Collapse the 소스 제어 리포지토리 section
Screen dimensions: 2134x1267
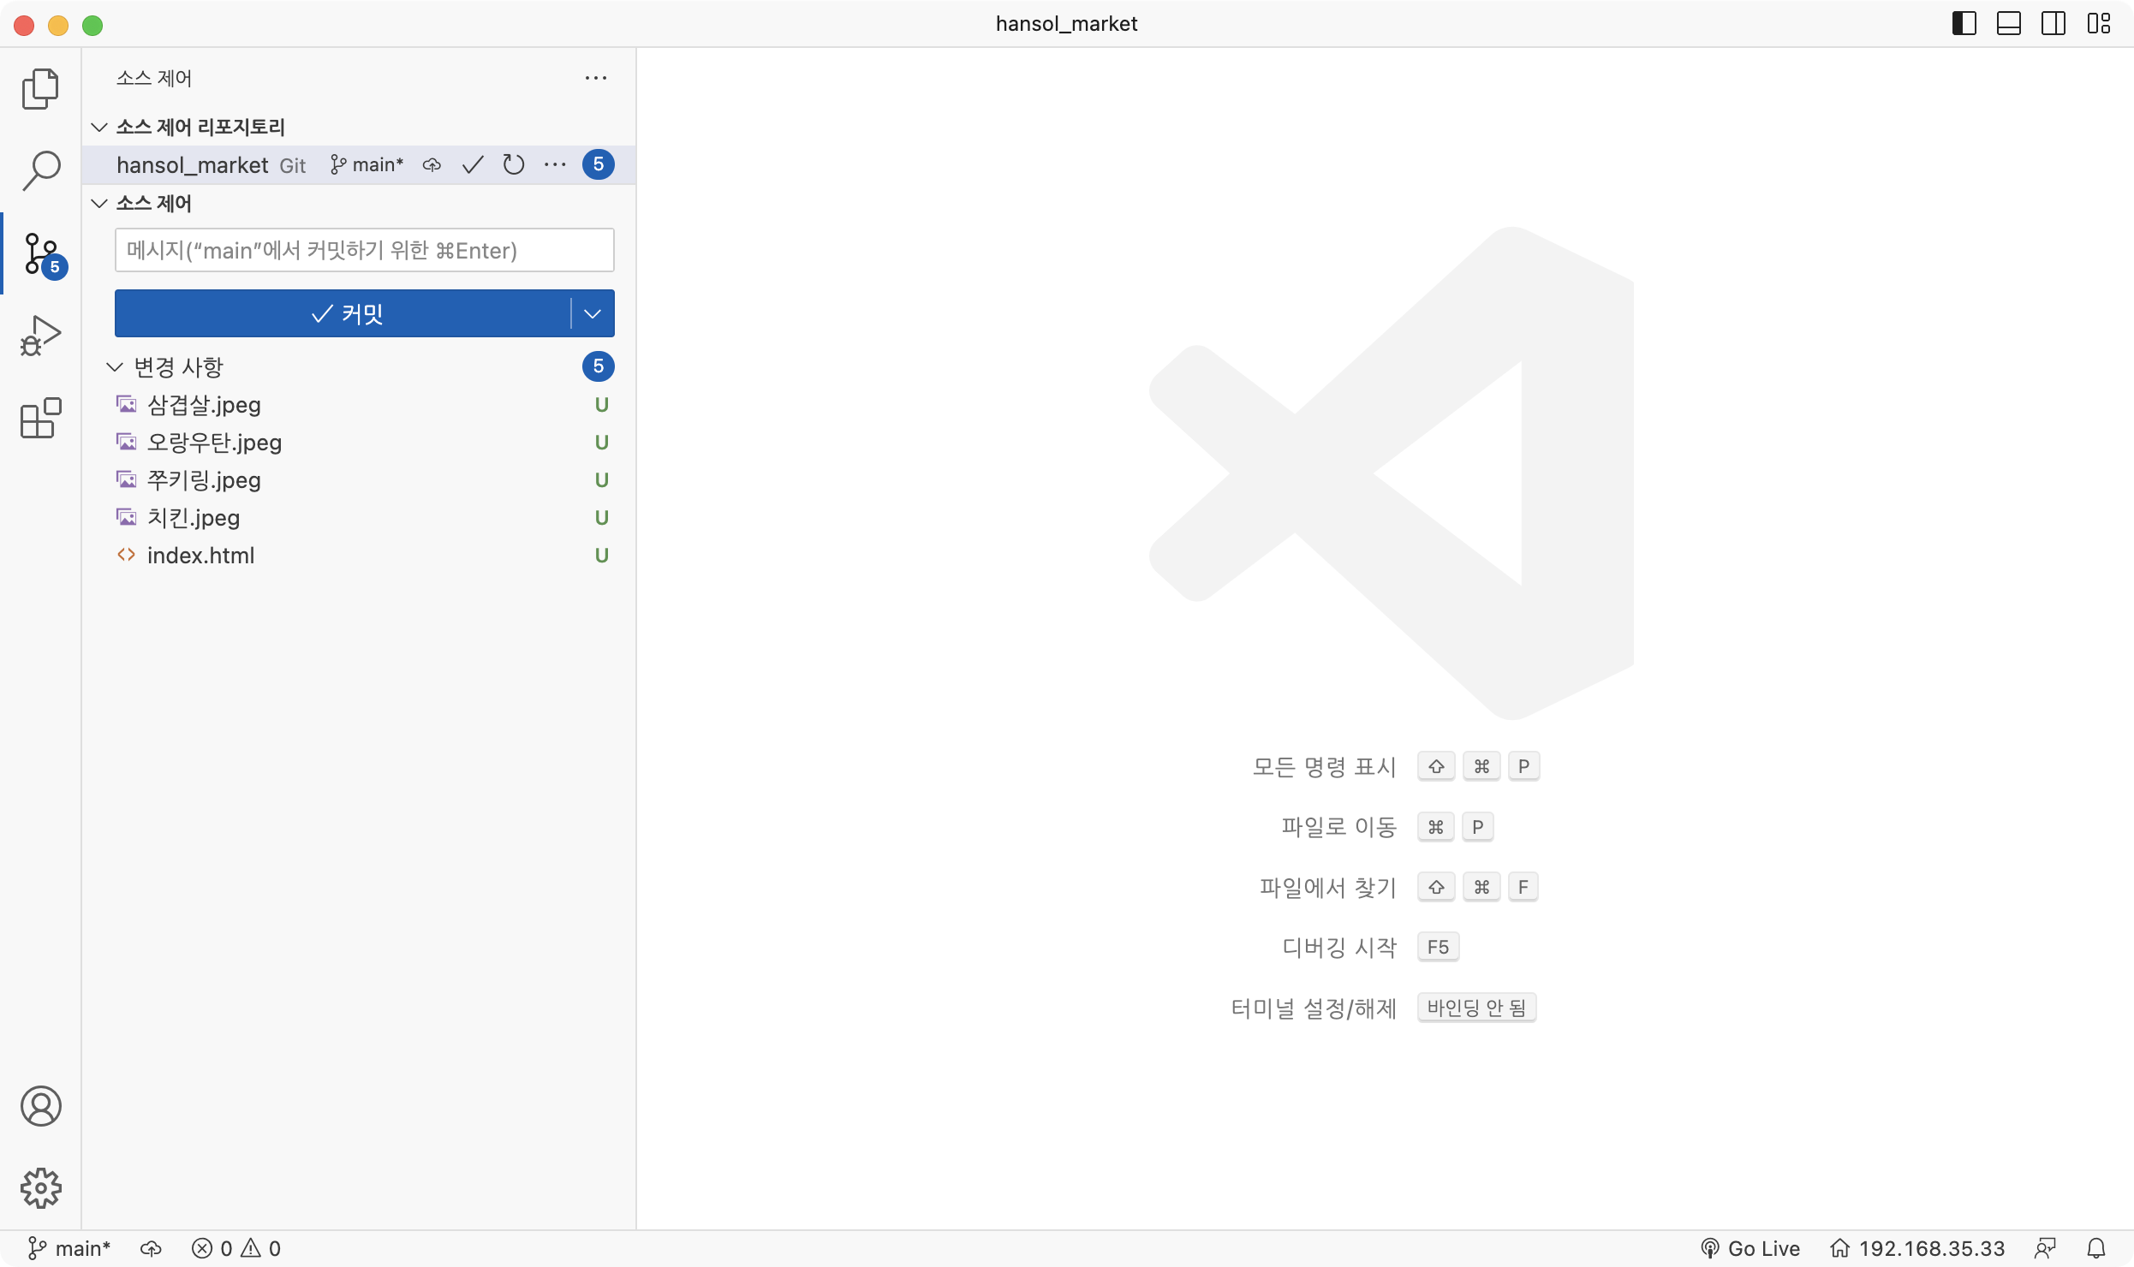[99, 127]
